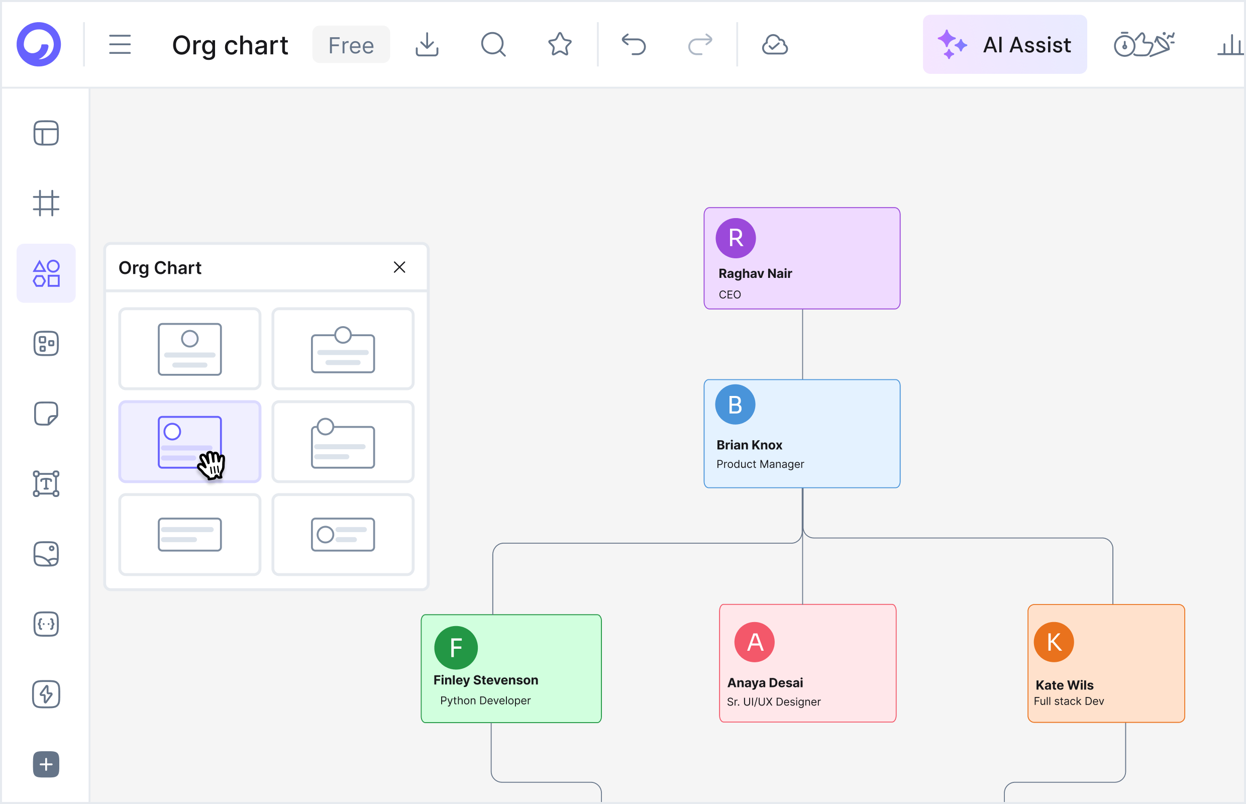Click the "Sr. UI/UX Designer" text
This screenshot has width=1246, height=804.
point(774,701)
